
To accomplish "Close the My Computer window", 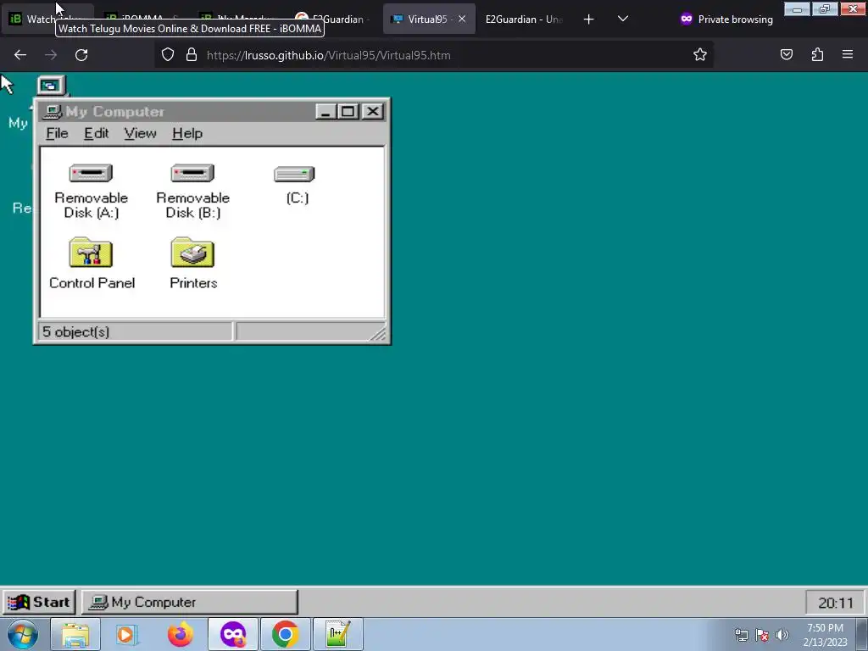I will click(373, 111).
